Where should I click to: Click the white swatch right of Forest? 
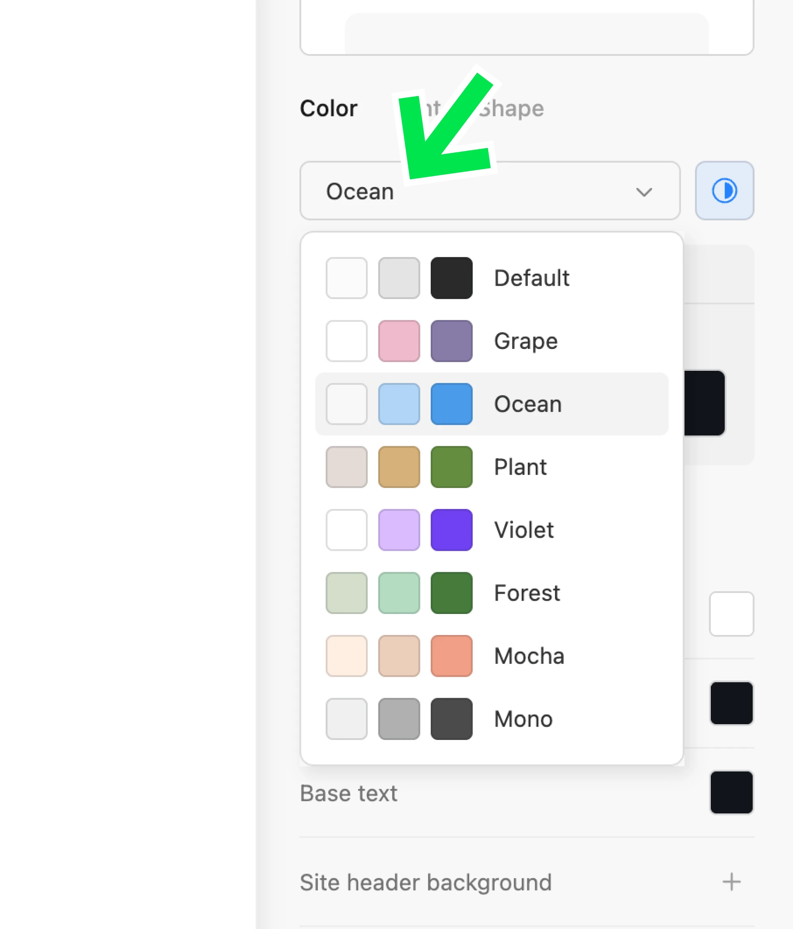731,614
